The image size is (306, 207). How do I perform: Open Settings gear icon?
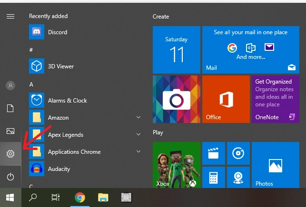pyautogui.click(x=10, y=154)
